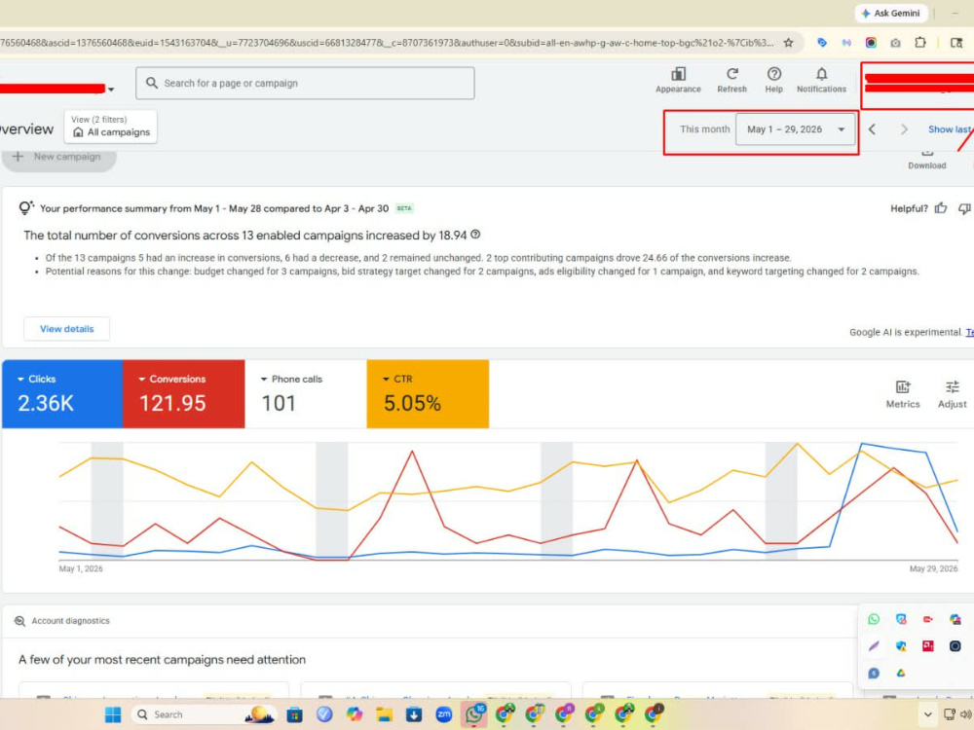Viewport: 974px width, 730px height.
Task: Click the View details button
Action: click(x=66, y=329)
